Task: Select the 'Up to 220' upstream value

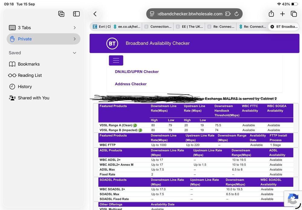Action: tap(193, 145)
